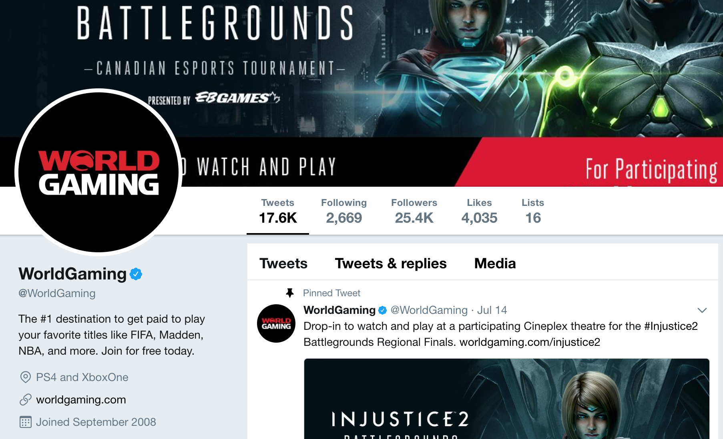Click the location pin icon beside PS4 and XboxOne
The image size is (723, 439).
tap(26, 377)
